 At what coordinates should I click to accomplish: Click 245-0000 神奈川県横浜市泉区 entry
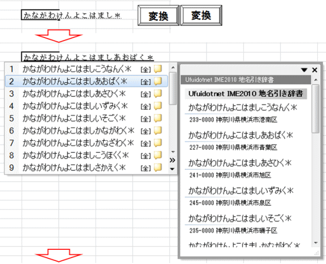point(230,202)
